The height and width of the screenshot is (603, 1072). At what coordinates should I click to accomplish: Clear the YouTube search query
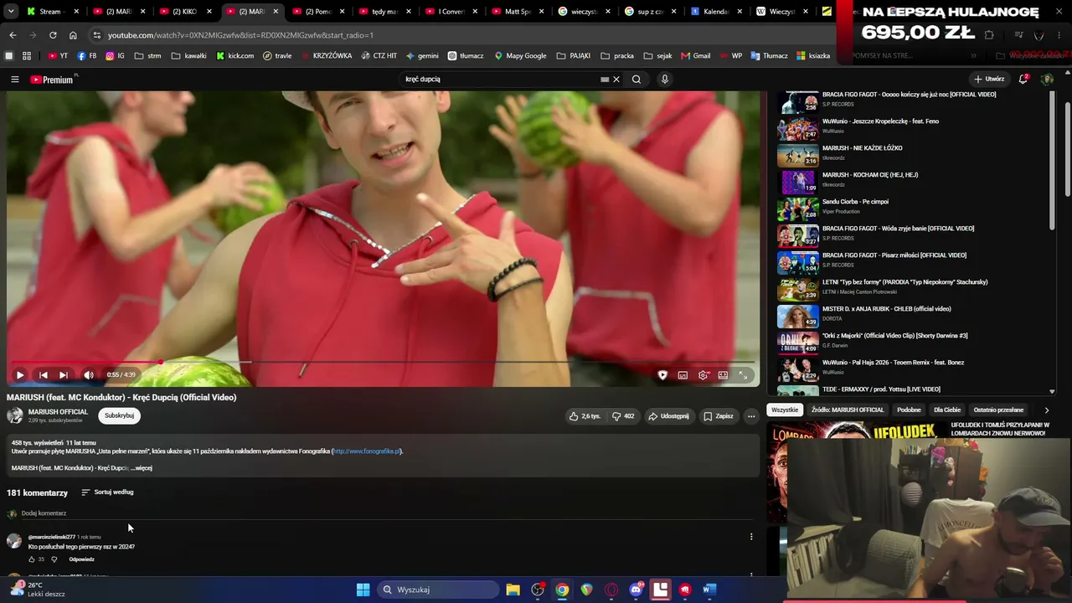(x=616, y=80)
